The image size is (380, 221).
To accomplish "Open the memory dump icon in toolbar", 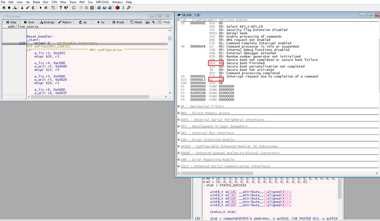I will 92,8.
